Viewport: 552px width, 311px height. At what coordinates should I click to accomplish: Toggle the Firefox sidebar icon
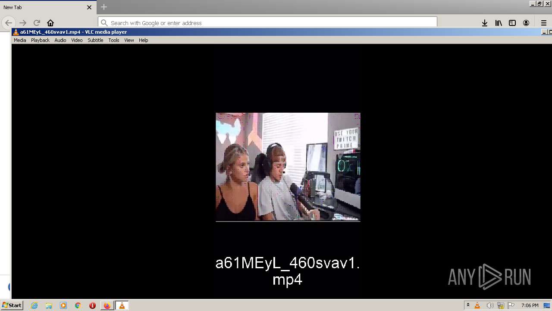[x=512, y=23]
